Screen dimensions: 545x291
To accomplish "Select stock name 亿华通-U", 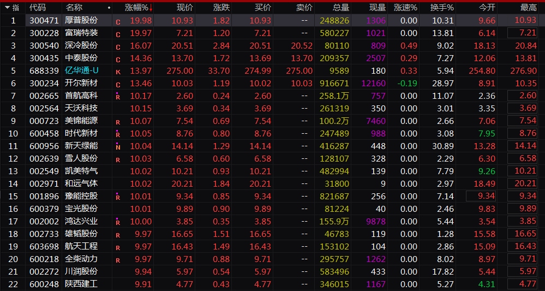I will (82, 70).
